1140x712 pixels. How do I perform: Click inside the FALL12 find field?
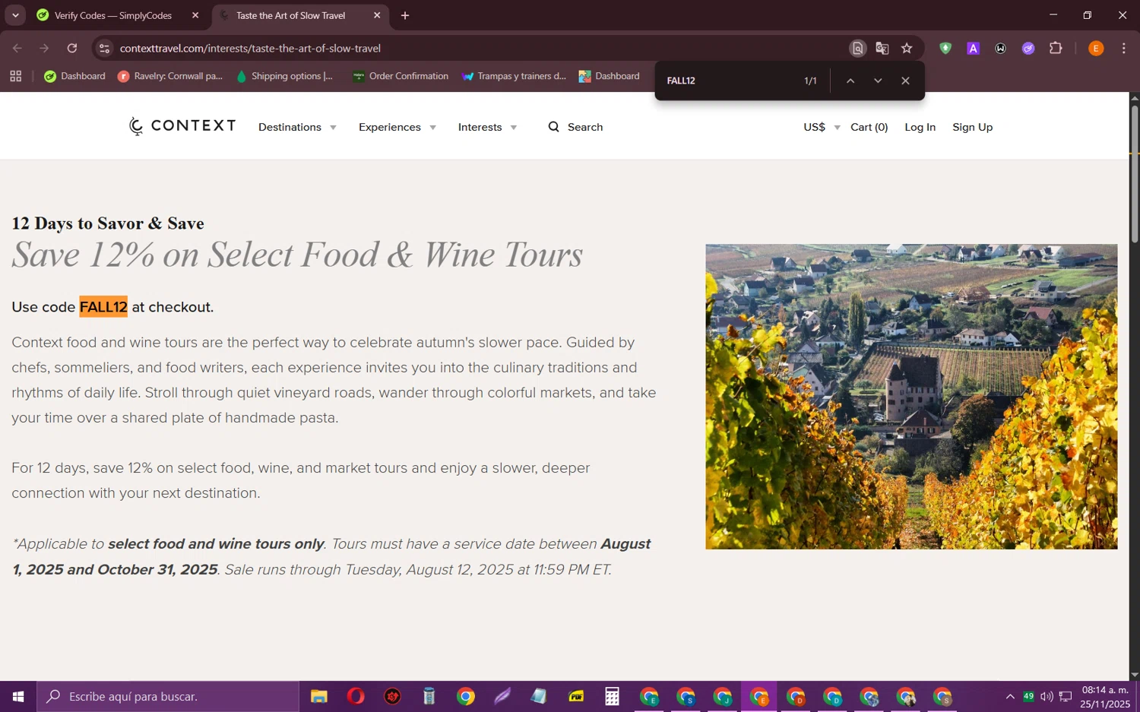pos(730,81)
